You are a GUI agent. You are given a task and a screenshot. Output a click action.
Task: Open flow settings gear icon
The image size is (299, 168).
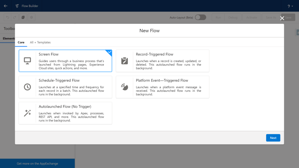pyautogui.click(x=32, y=17)
